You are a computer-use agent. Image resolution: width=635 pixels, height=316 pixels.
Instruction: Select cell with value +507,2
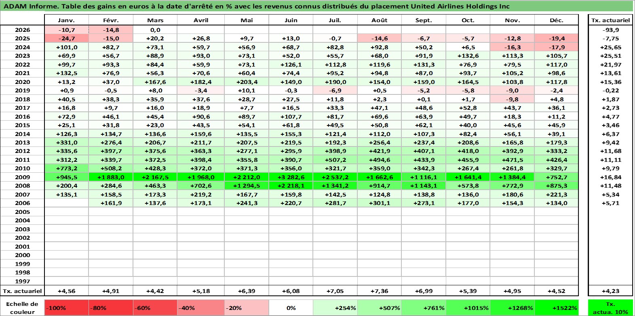coord(335,160)
